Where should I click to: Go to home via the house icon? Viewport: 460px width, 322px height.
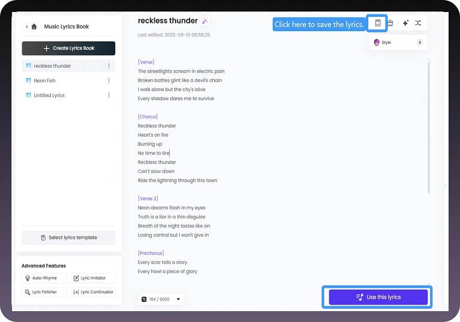pos(34,26)
